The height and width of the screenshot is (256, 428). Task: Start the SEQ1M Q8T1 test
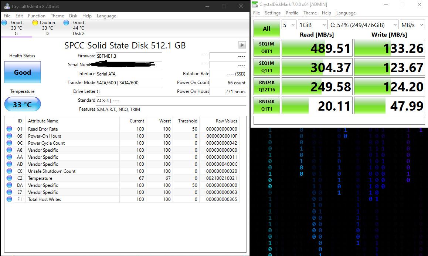[x=267, y=48]
